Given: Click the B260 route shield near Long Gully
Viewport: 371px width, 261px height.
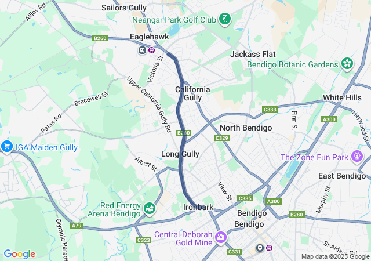Looking at the screenshot, I should click(x=184, y=133).
